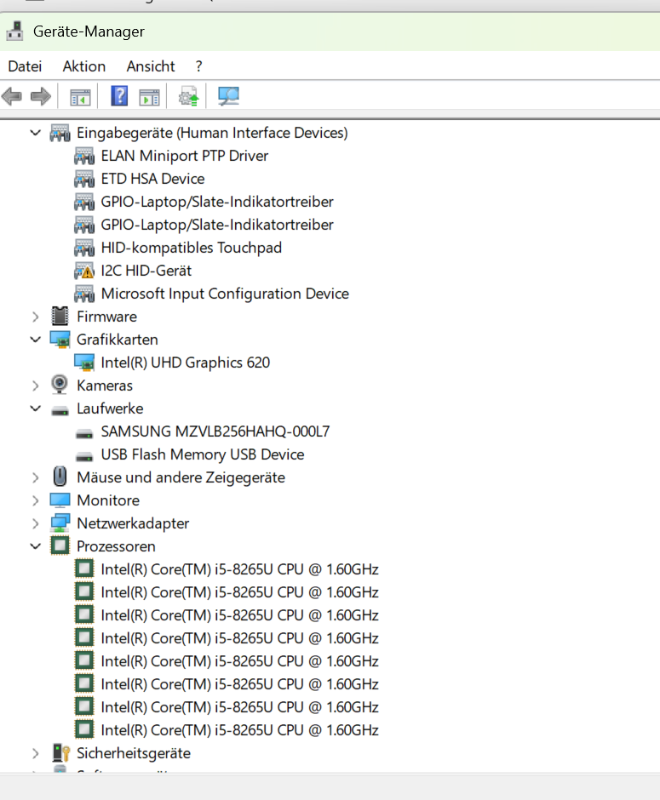Viewport: 660px width, 800px height.
Task: Expand Mäuse und andere Zeigegeräte
Action: tap(35, 477)
